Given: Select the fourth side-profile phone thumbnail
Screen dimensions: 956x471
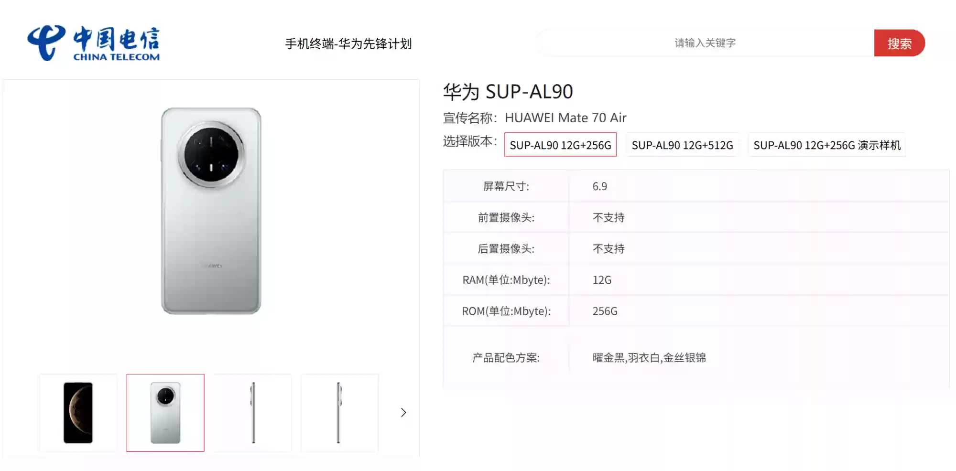Looking at the screenshot, I should [x=339, y=413].
